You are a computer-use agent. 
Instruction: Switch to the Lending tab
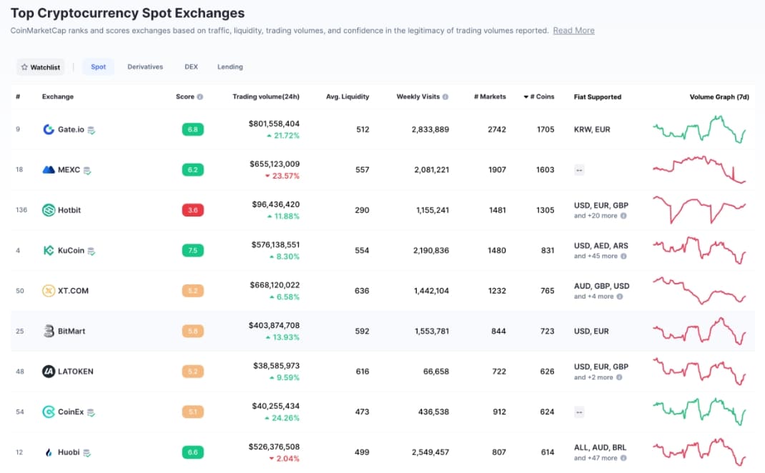point(229,66)
